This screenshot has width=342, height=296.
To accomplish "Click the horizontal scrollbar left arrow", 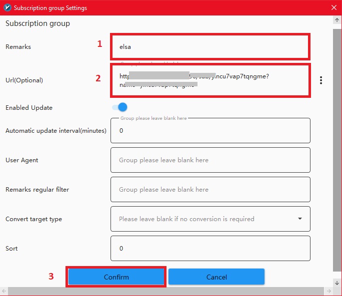I will tap(4, 291).
